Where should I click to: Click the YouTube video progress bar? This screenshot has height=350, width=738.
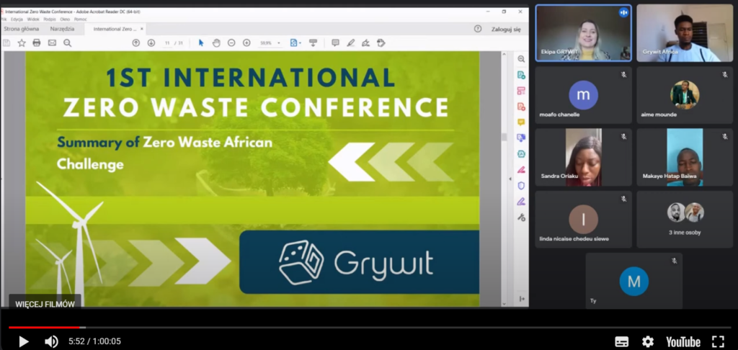[369, 327]
